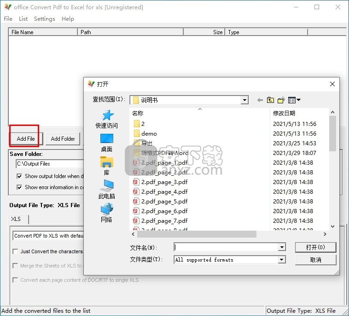This screenshot has width=349, height=316.
Task: Click the Size column header
Action: tap(204, 32)
